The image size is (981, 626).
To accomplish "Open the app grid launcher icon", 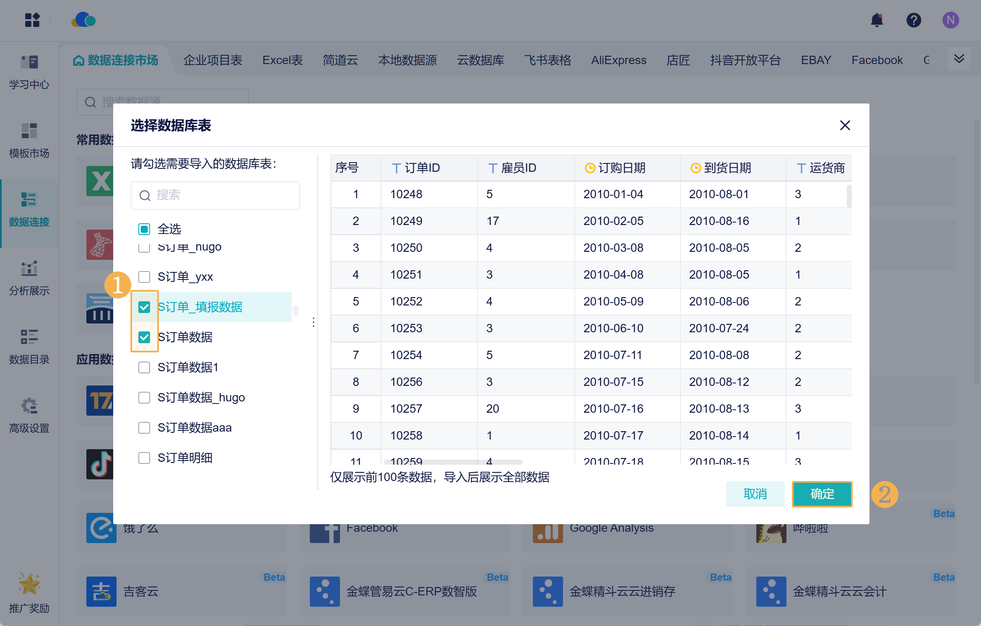I will 32,20.
